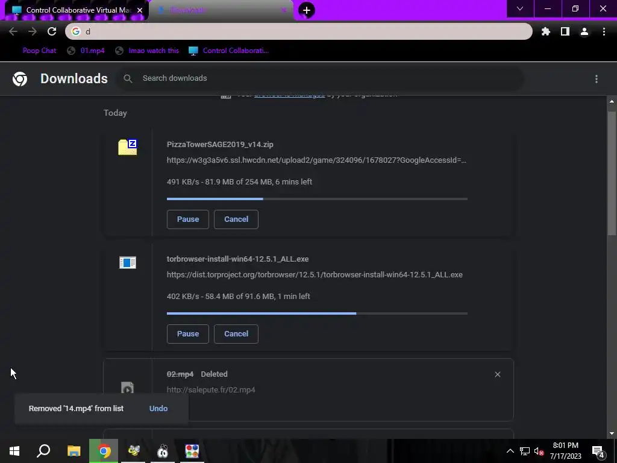Open Windows taskbar search
The height and width of the screenshot is (463, 617).
point(43,451)
